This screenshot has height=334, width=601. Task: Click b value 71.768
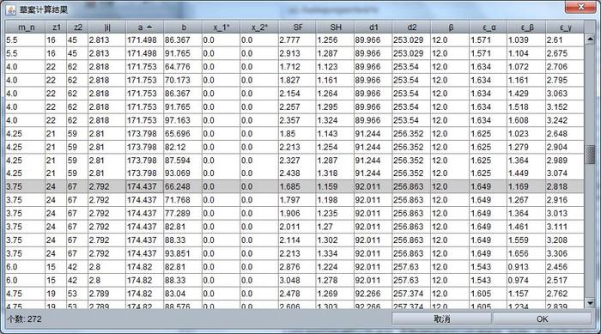[183, 200]
